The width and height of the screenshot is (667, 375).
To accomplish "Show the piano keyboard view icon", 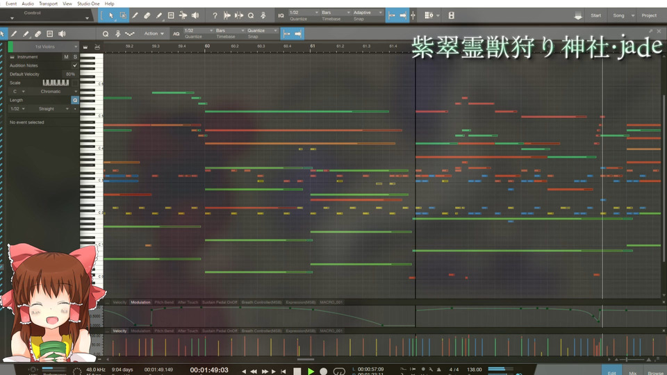I will click(x=85, y=47).
